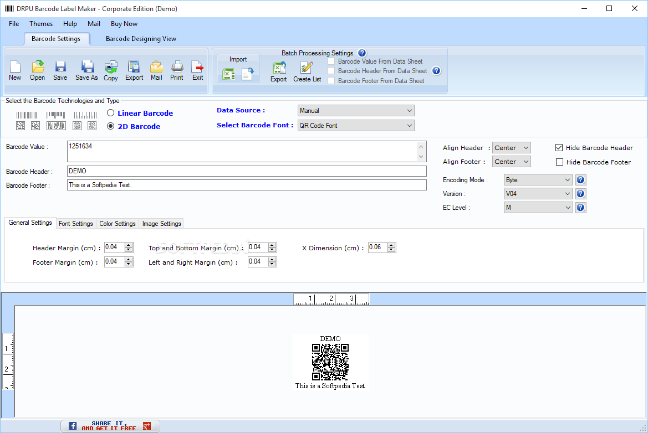648x433 pixels.
Task: Click the first linear barcode sample icon
Action: [27, 115]
